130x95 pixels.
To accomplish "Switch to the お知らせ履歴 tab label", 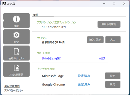I will [x=16, y=75].
